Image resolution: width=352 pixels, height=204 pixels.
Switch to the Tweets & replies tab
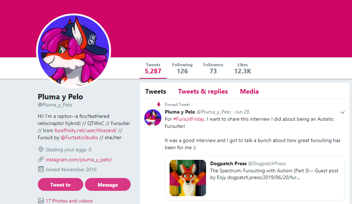(203, 91)
